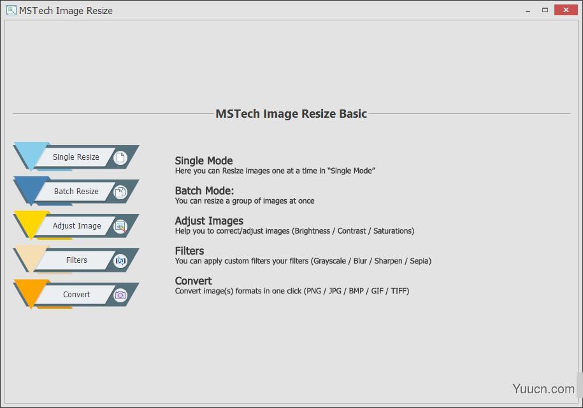
Task: Click the stacked pages icon on Batch Resize
Action: [x=120, y=192]
